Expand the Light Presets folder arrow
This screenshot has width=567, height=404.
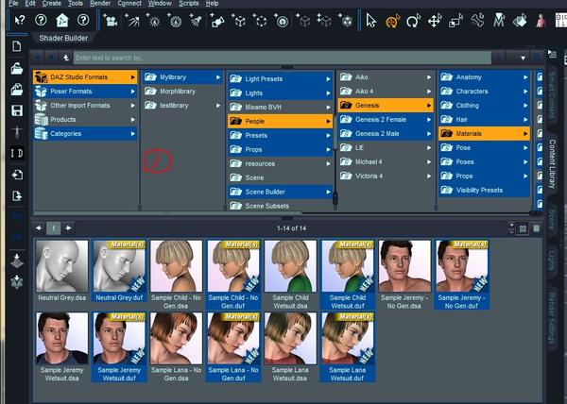[328, 79]
